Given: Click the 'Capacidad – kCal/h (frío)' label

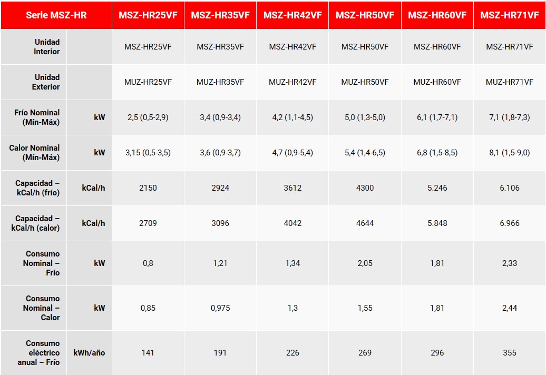Looking at the screenshot, I should pyautogui.click(x=37, y=188).
